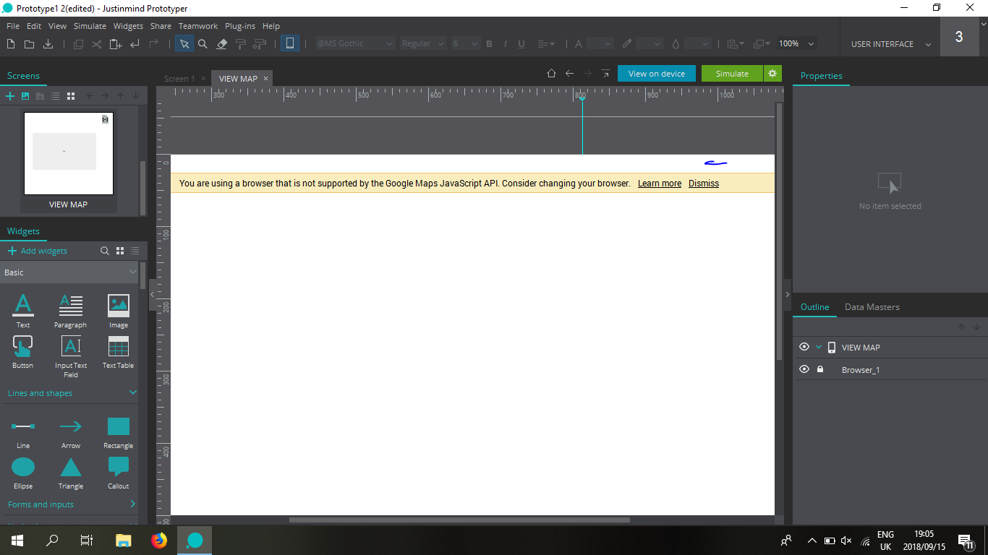Go back with left arrow above canvas
This screenshot has width=988, height=555.
569,74
